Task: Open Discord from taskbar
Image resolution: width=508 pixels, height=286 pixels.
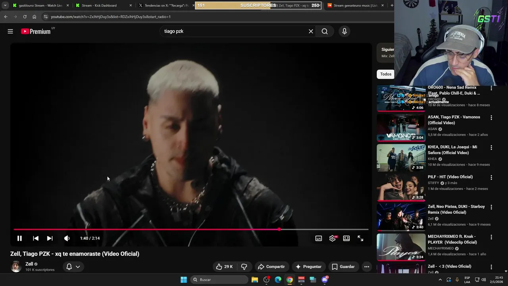Action: coord(325,280)
